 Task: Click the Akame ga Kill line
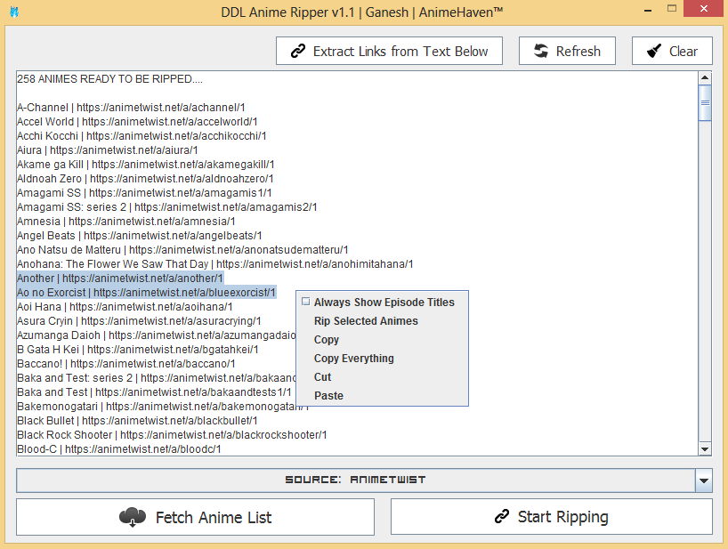(146, 165)
